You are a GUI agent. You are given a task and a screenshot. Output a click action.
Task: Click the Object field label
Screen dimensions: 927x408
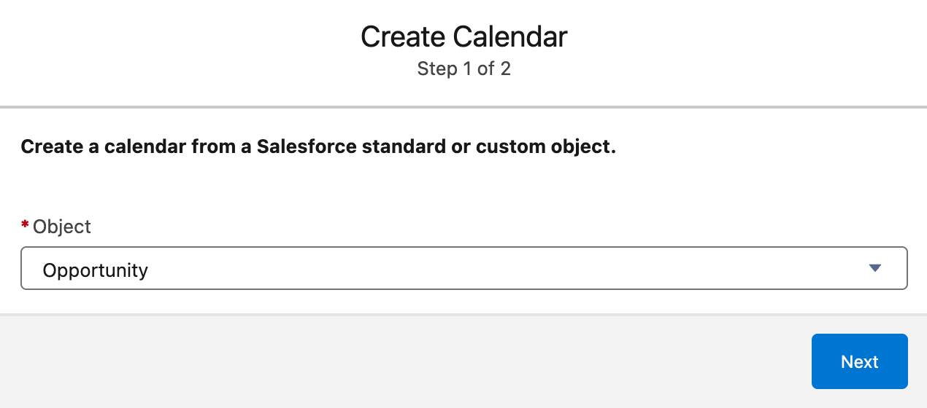pyautogui.click(x=62, y=227)
